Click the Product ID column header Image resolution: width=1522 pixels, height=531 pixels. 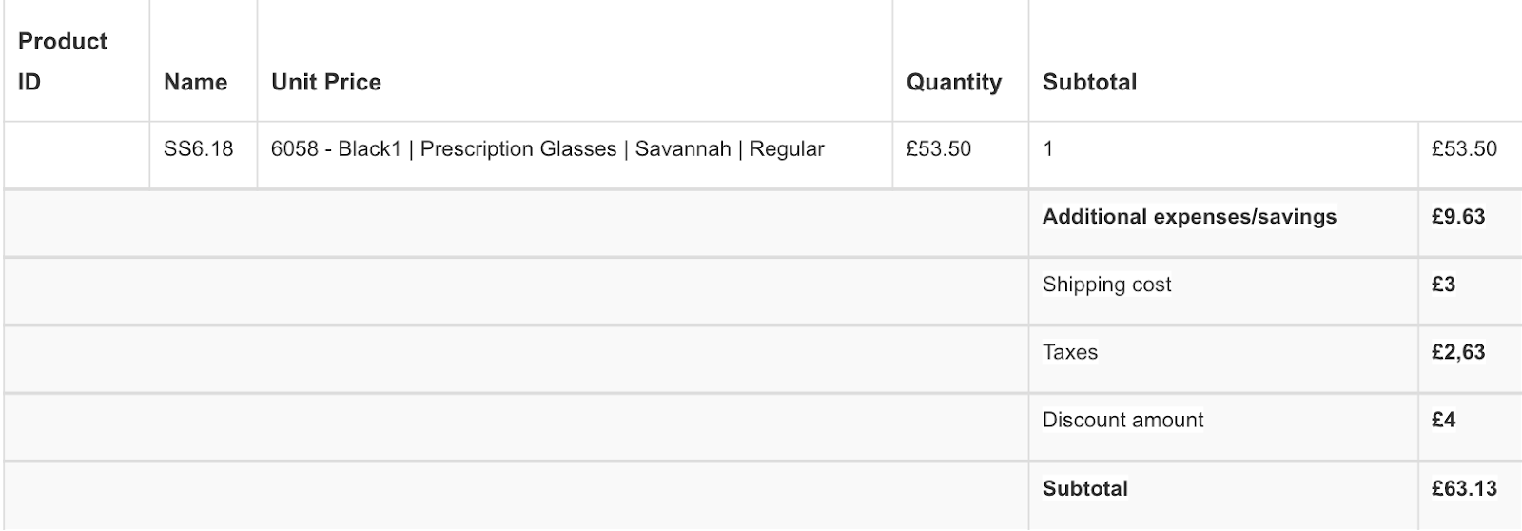click(x=63, y=62)
